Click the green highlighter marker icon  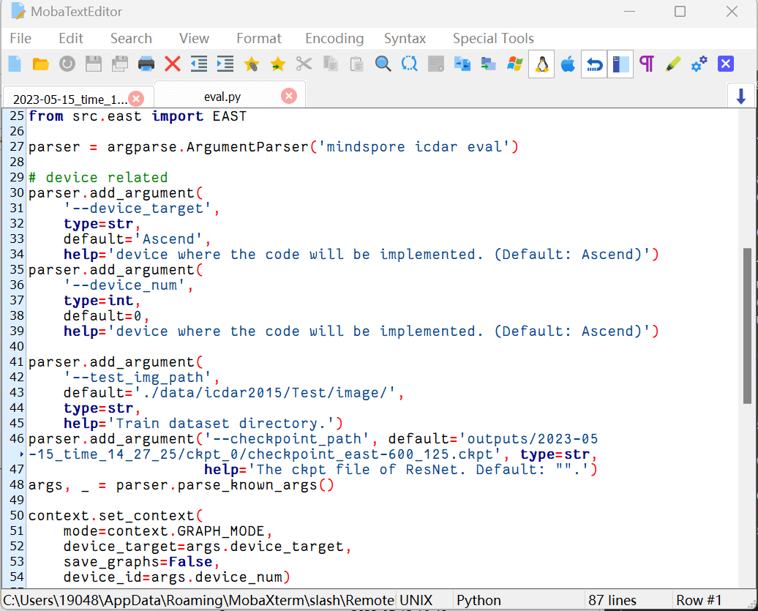tap(673, 64)
